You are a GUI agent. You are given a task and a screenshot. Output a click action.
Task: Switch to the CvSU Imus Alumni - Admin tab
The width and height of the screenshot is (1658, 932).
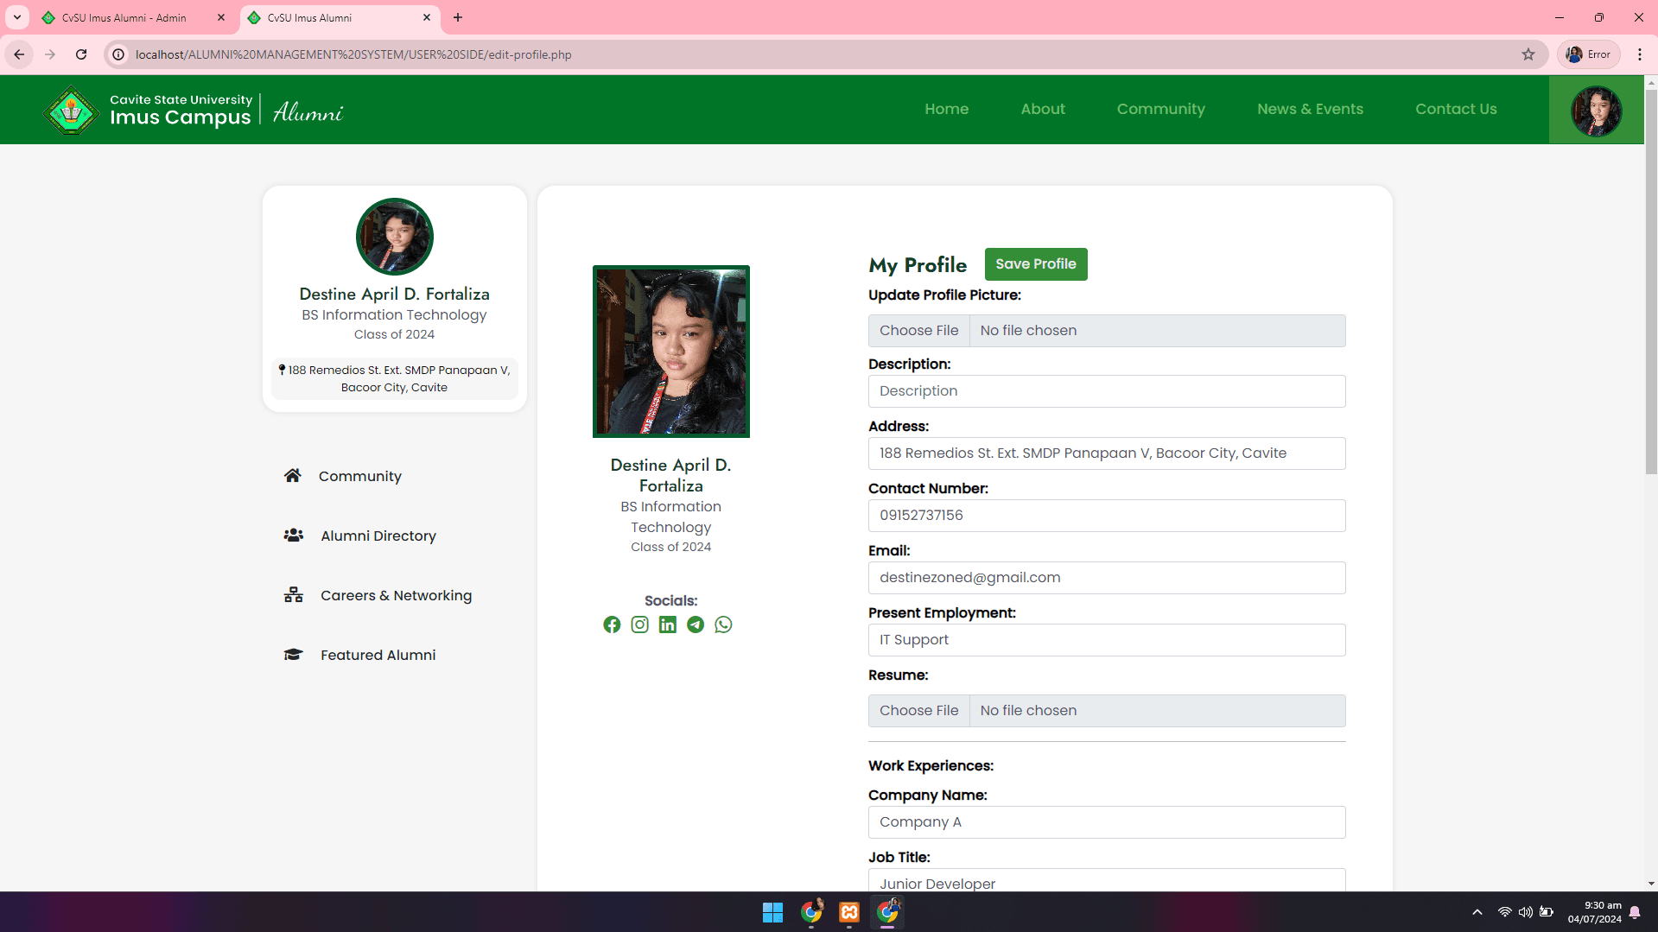(x=121, y=17)
